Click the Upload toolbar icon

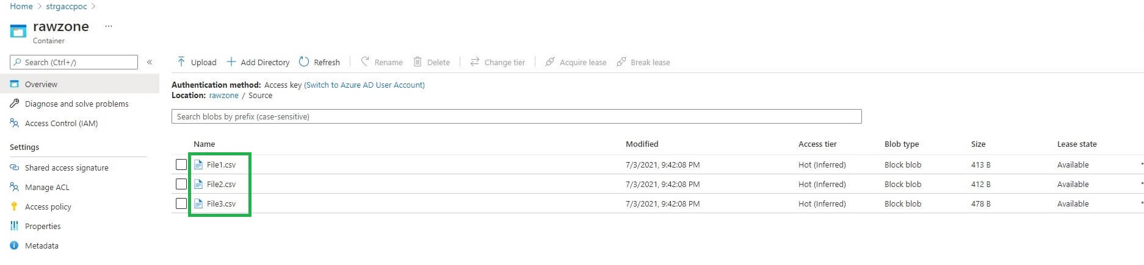pyautogui.click(x=181, y=62)
